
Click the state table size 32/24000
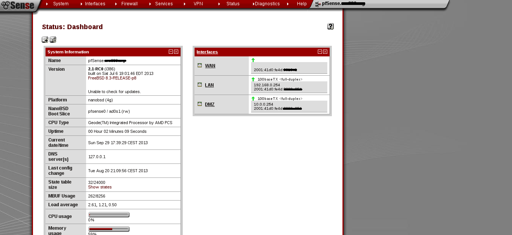[x=97, y=182]
